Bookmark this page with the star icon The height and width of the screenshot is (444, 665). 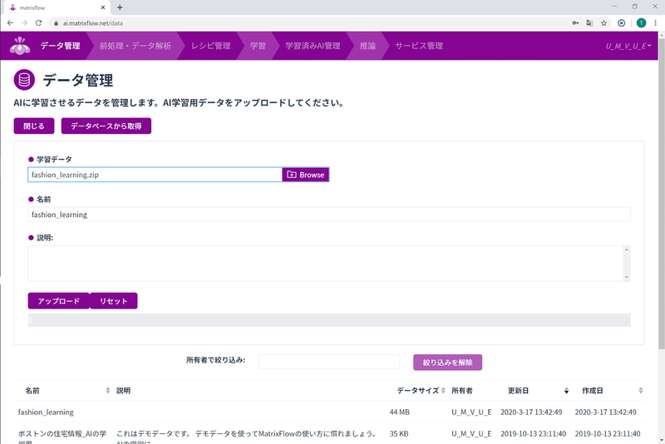tap(604, 23)
